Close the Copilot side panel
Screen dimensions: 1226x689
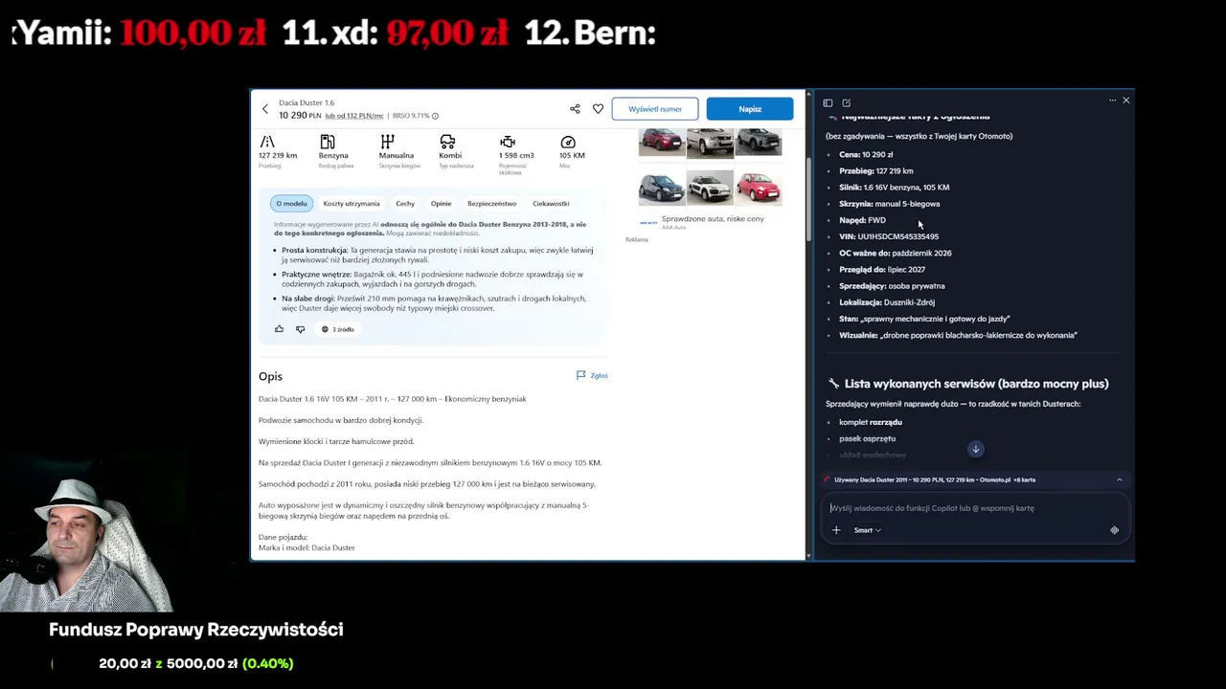click(x=1126, y=100)
